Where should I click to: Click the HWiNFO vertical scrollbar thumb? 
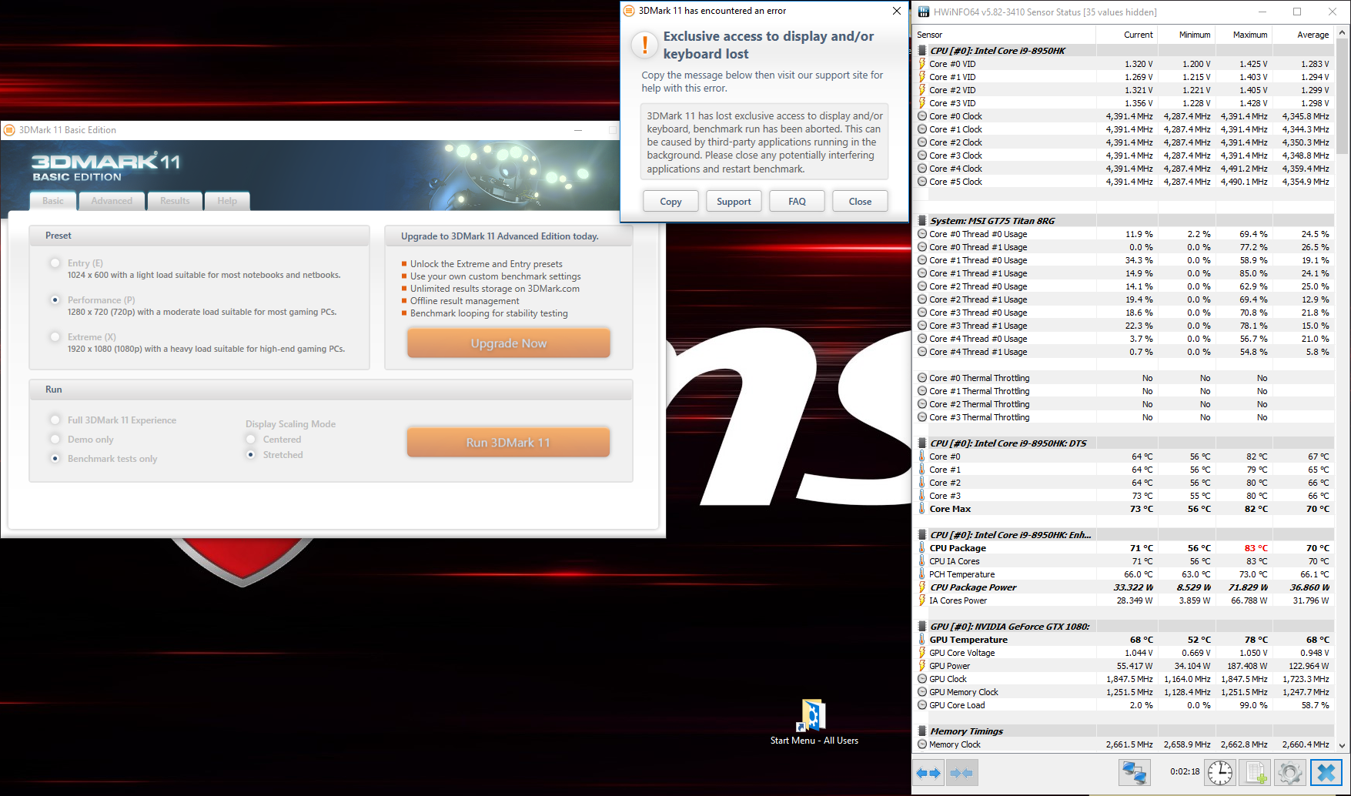[1343, 96]
